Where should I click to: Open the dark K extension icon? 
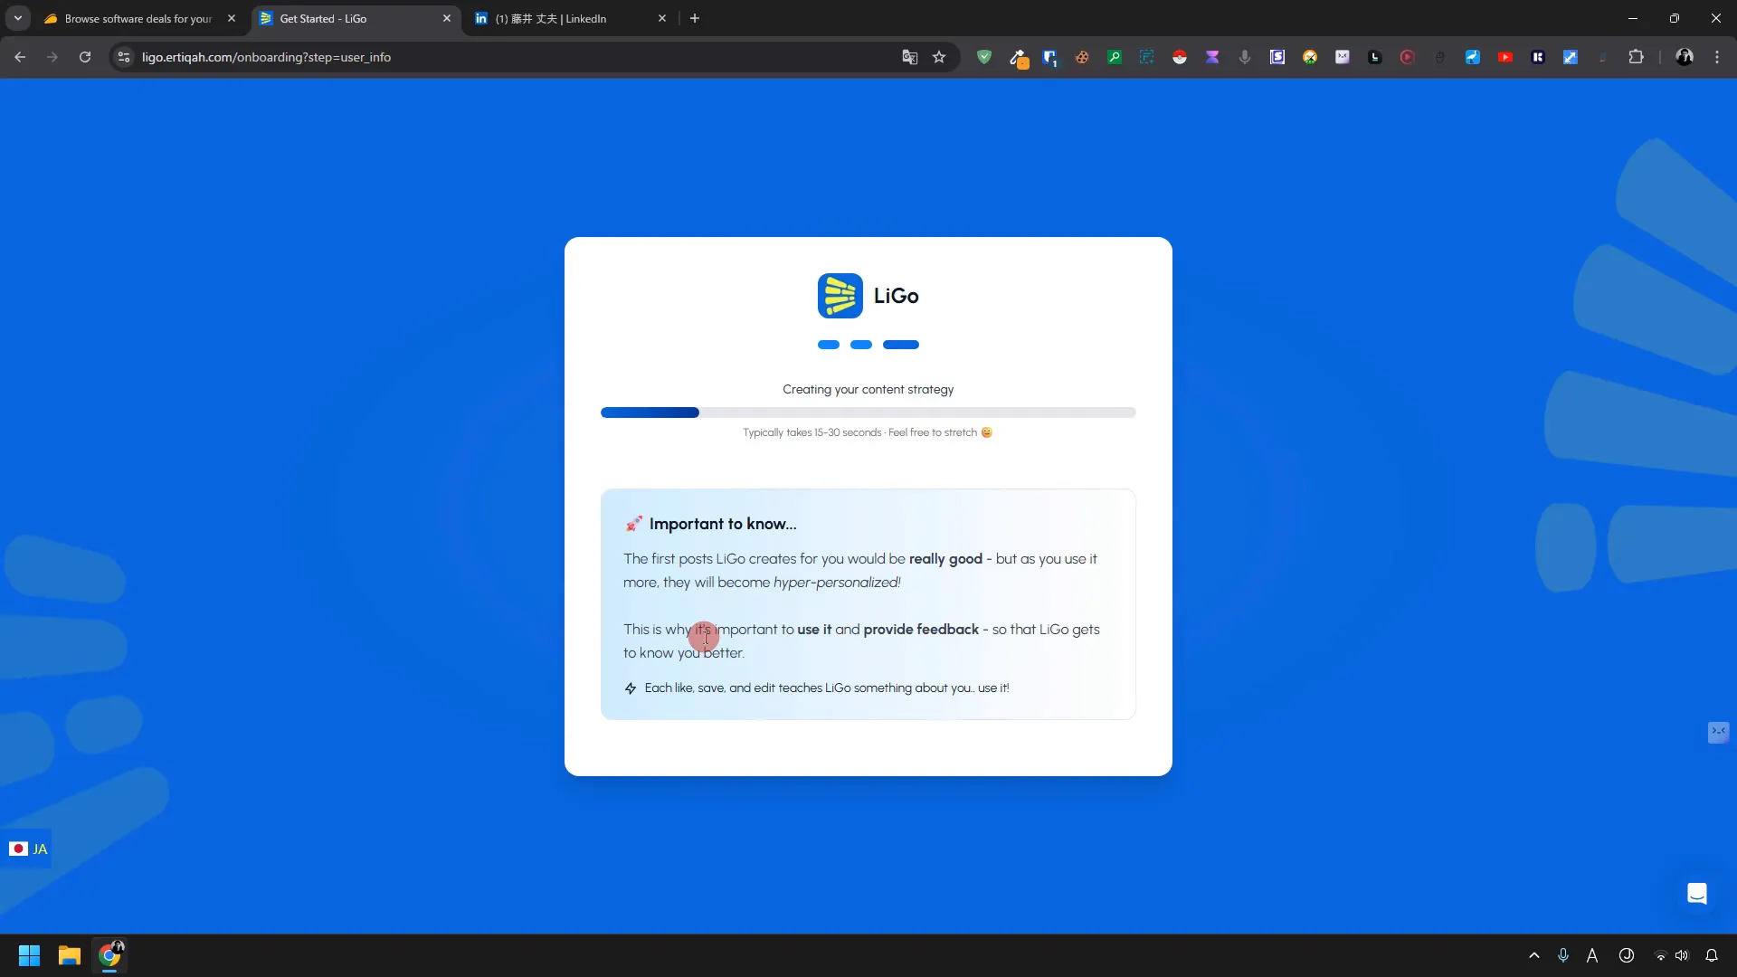coord(1538,57)
